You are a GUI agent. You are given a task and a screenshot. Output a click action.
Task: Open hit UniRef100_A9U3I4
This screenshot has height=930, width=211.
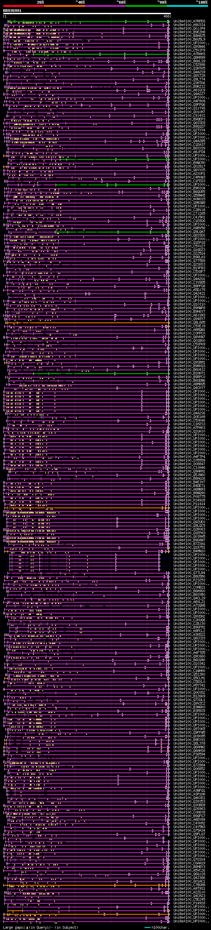(189, 25)
